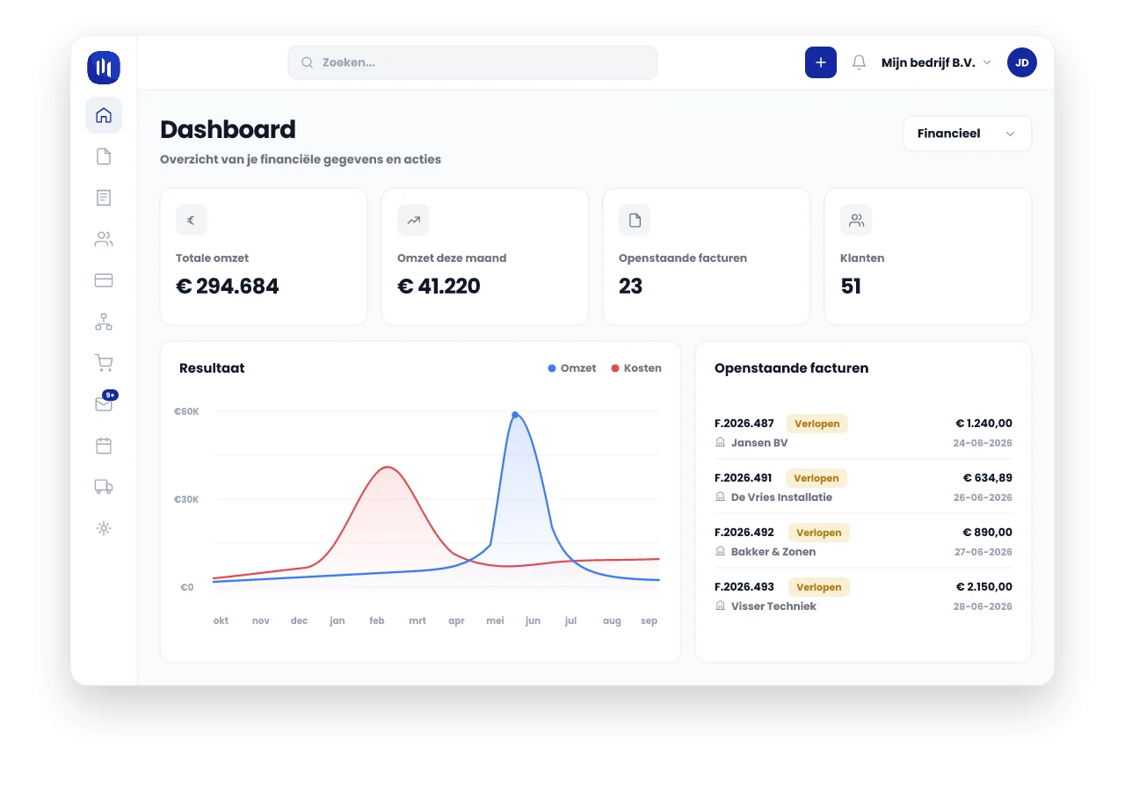Open the mail inbox with 9+ badge
This screenshot has height=791, width=1125.
coord(104,403)
